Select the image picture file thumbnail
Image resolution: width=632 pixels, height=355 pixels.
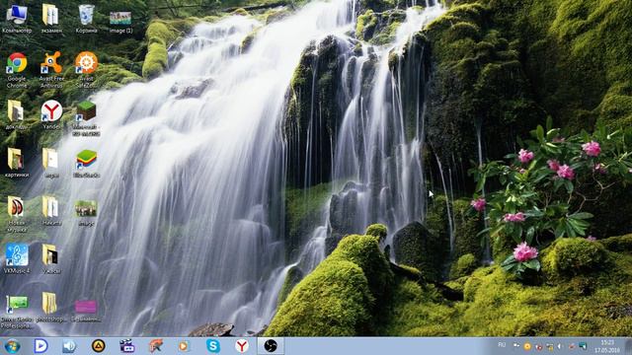point(86,213)
